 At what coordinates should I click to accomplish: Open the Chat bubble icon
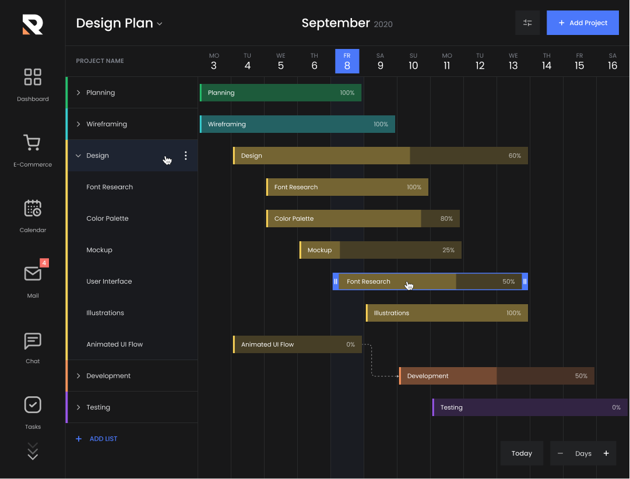33,341
